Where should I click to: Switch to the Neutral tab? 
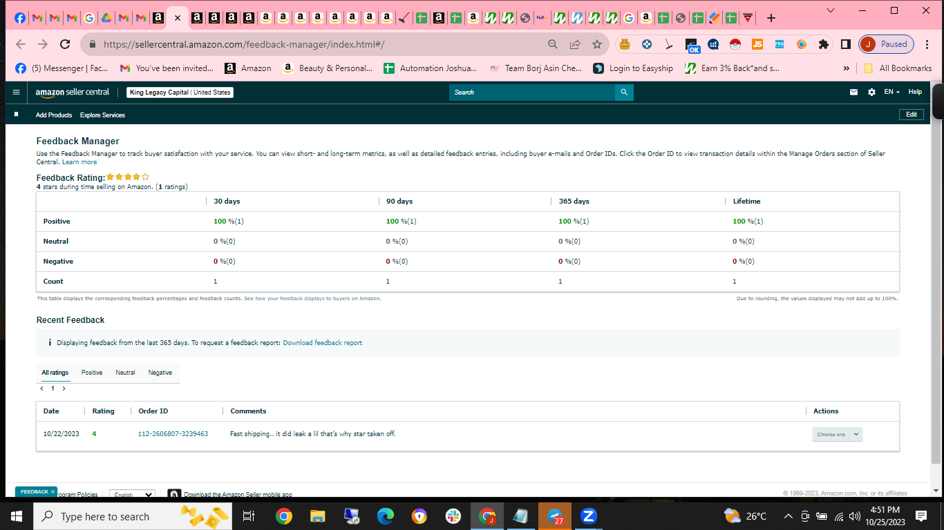[125, 373]
